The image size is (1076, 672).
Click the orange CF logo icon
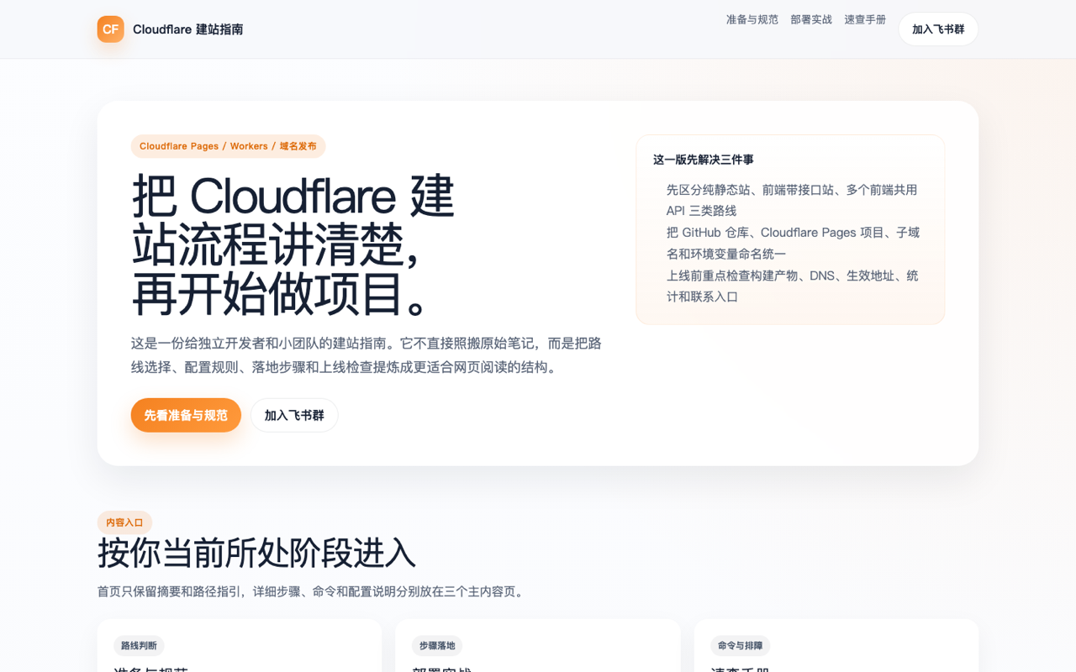[x=110, y=29]
